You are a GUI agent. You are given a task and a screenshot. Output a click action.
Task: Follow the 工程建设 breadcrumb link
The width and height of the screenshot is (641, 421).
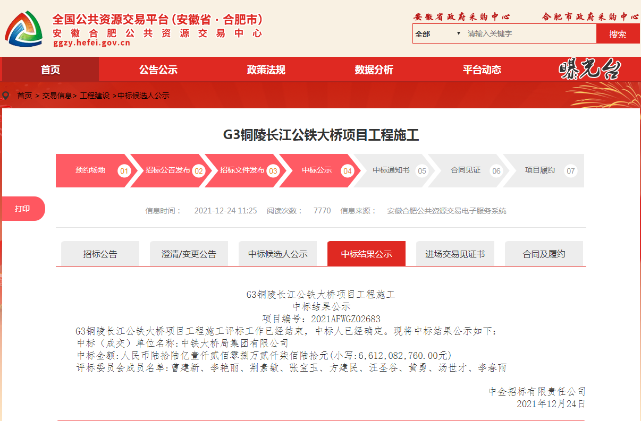pyautogui.click(x=95, y=96)
